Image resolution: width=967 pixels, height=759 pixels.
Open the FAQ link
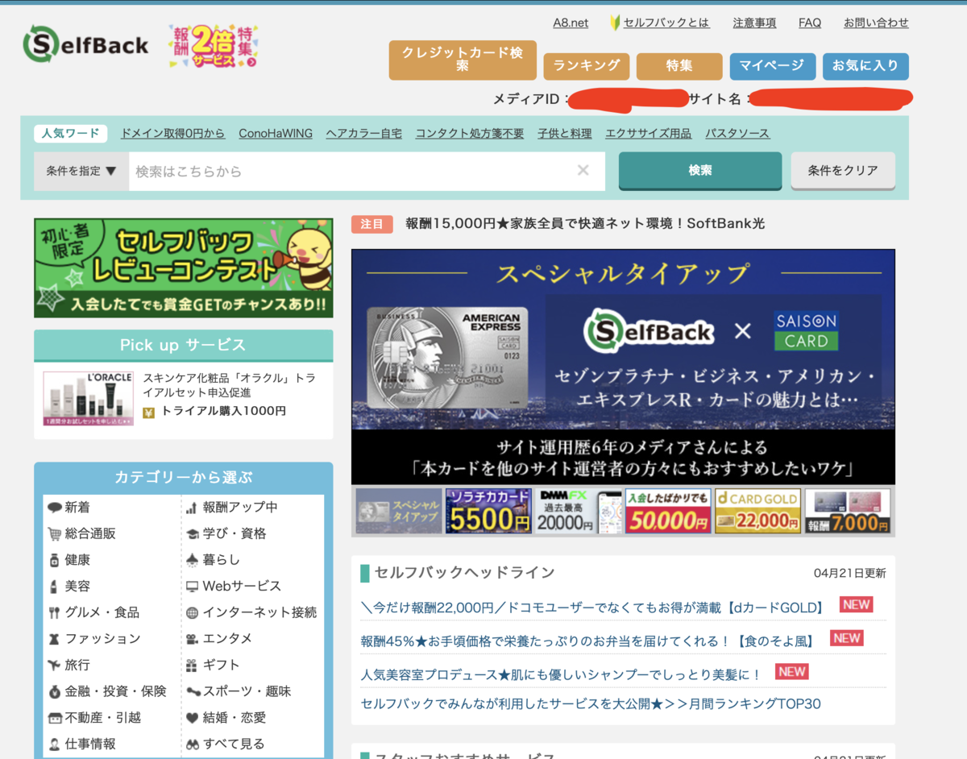[x=810, y=23]
